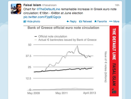
Task: Open Faisal Islam's profile avatar
Action: [x=16, y=9]
